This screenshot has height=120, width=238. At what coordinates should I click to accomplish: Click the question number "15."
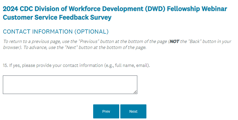5,66
